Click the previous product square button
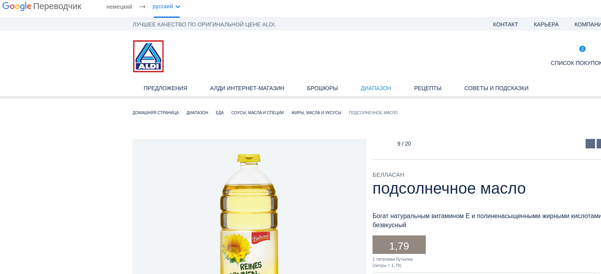601x274 pixels. pyautogui.click(x=590, y=144)
